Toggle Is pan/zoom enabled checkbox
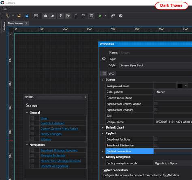The image size is (192, 180). 156,109
